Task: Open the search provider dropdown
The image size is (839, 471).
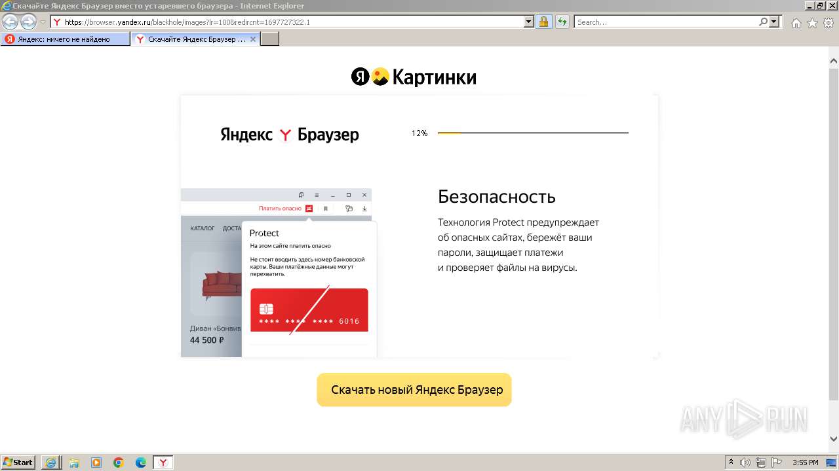Action: [x=774, y=22]
